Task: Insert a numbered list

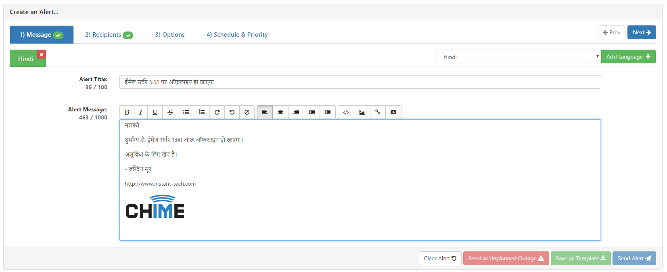Action: 202,112
